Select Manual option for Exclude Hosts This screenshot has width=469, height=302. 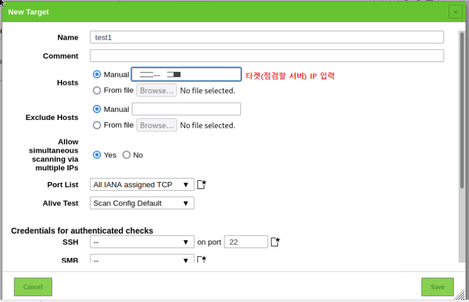[97, 109]
